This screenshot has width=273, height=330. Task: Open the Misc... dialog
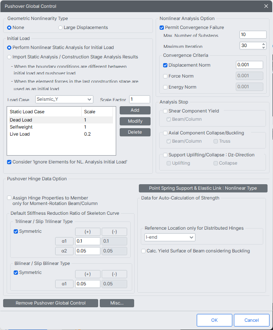pyautogui.click(x=117, y=303)
